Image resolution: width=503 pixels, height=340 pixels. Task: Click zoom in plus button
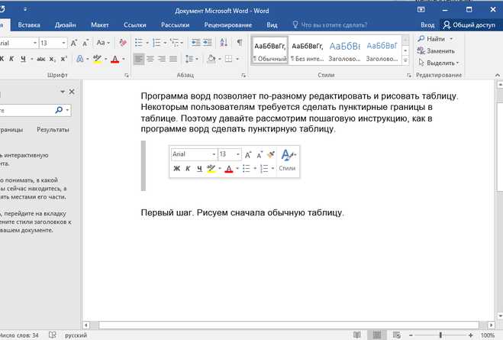click(470, 335)
